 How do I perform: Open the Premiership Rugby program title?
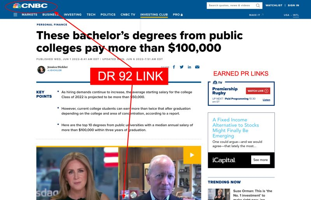click(x=225, y=91)
